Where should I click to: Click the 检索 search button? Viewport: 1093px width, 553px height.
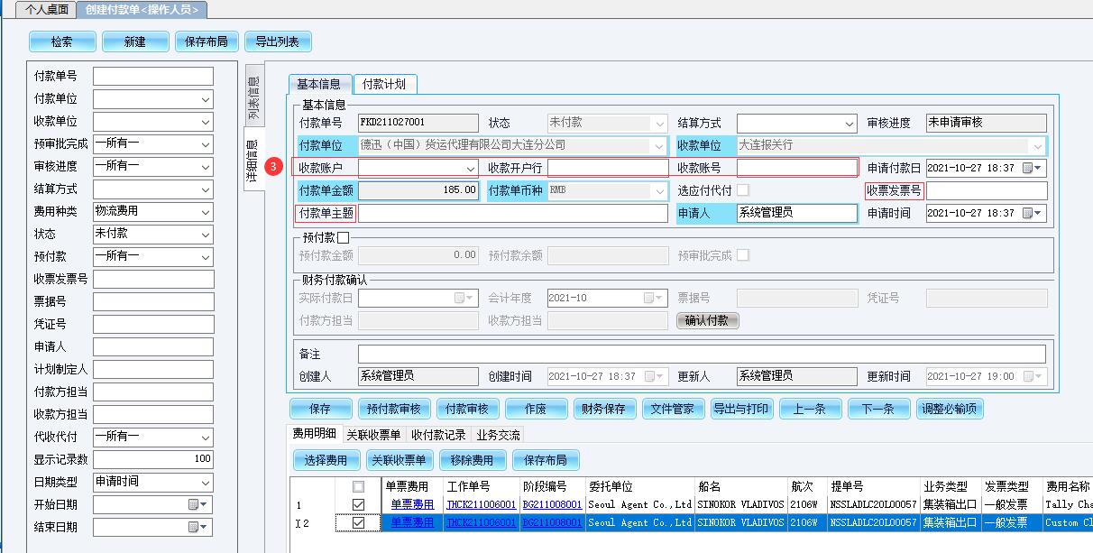62,41
